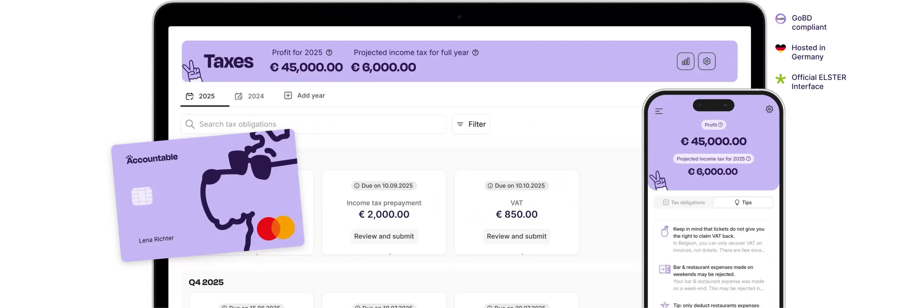Select Tax obligations tab on the phone
Image resolution: width=918 pixels, height=308 pixels.
pyautogui.click(x=683, y=203)
